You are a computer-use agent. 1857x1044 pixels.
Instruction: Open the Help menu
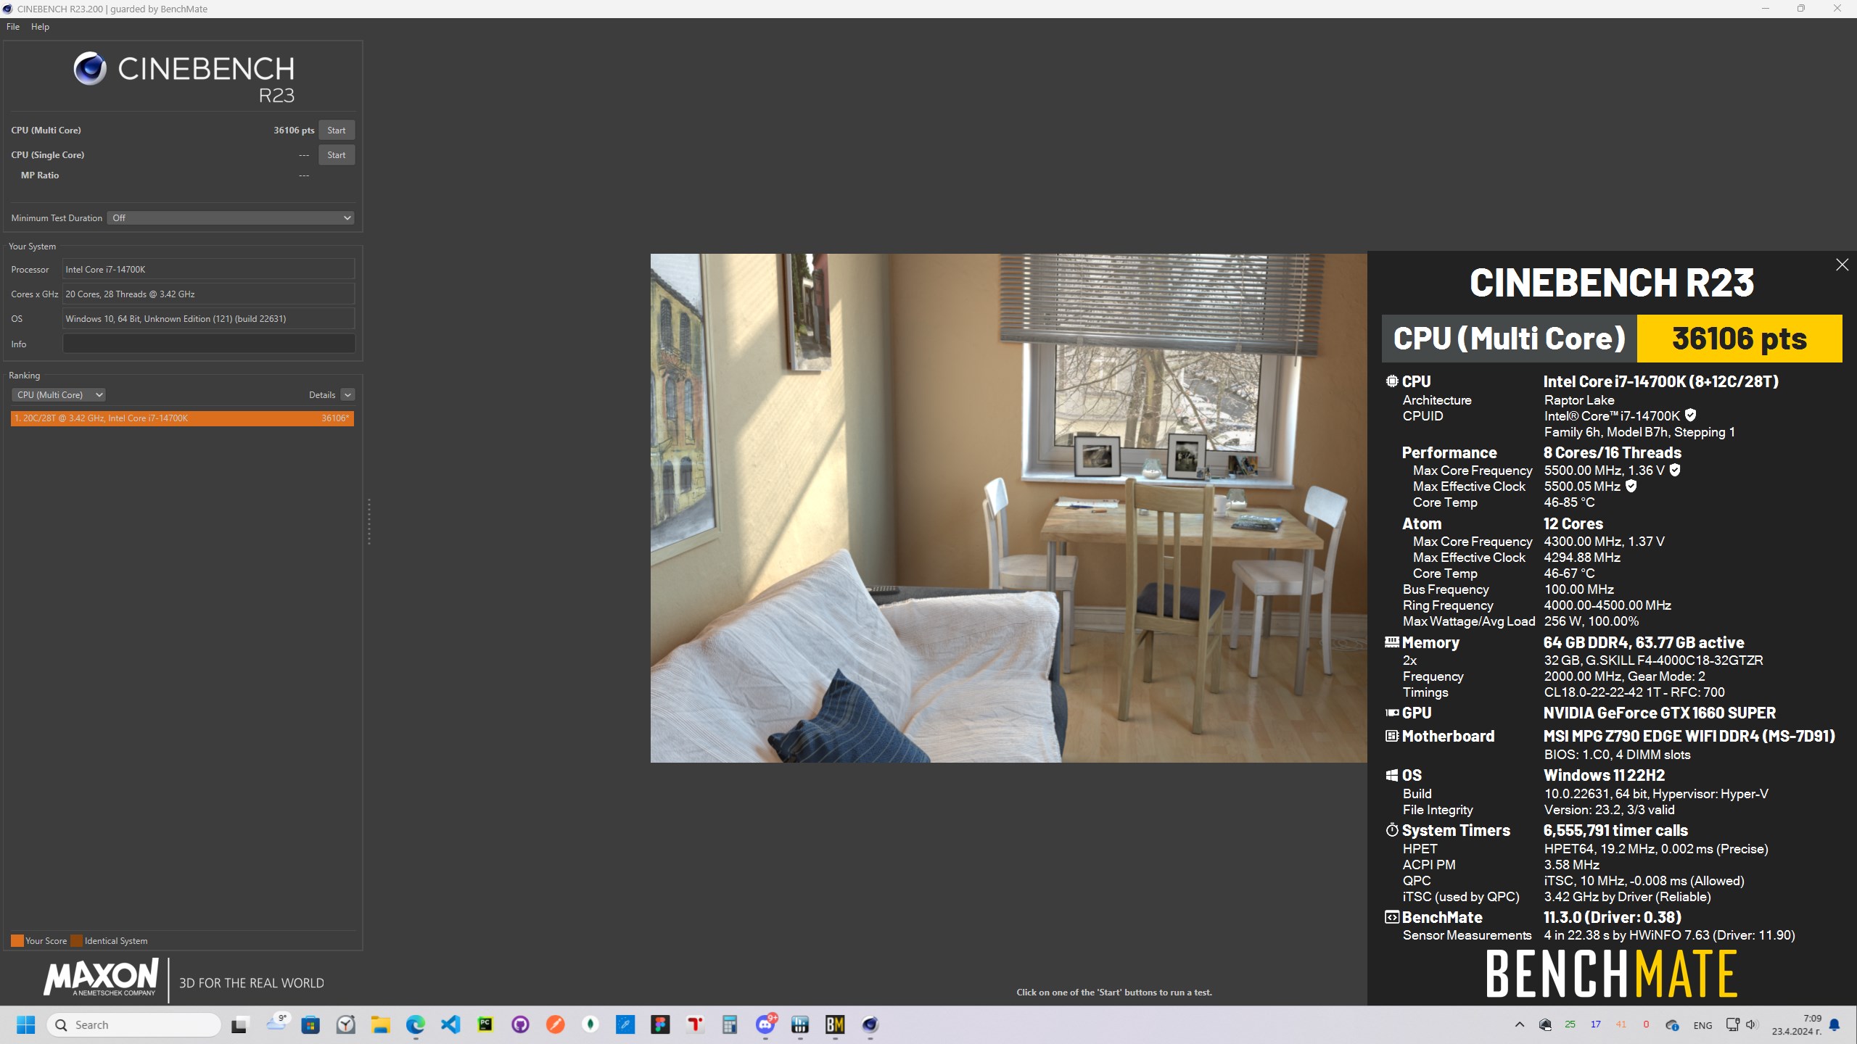point(40,27)
